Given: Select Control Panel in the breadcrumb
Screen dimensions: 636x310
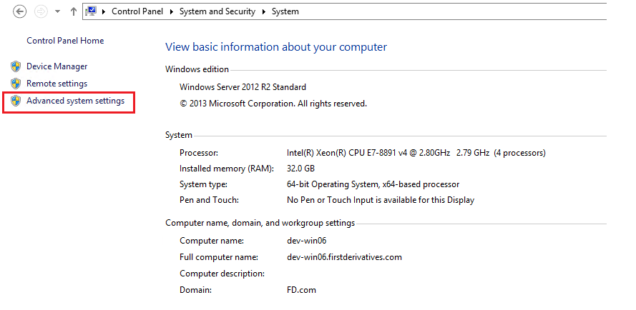Looking at the screenshot, I should click(137, 11).
